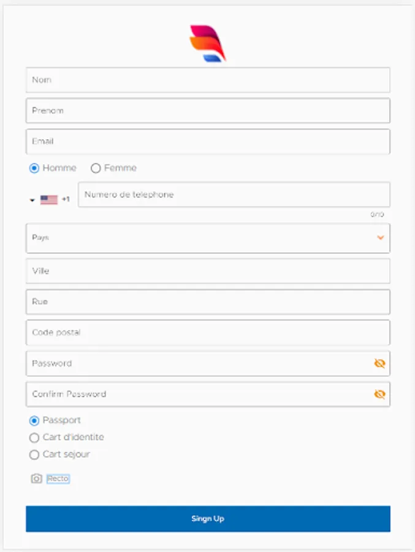Select the Femme radio button
Image resolution: width=415 pixels, height=552 pixels.
point(96,168)
